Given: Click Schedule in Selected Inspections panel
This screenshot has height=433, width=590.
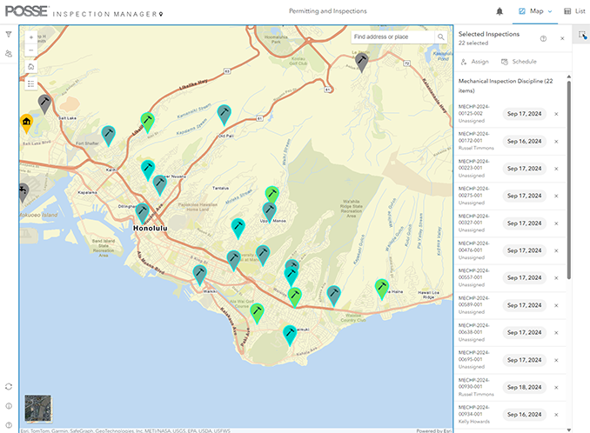Looking at the screenshot, I should tap(519, 62).
